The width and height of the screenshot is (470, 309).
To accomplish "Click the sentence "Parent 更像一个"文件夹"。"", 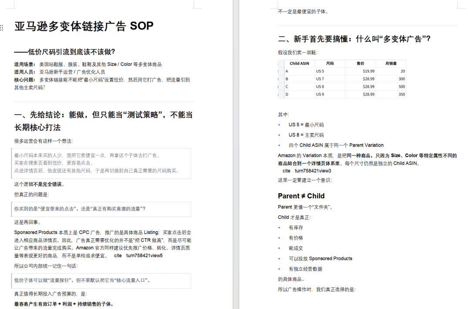I will pos(305,207).
